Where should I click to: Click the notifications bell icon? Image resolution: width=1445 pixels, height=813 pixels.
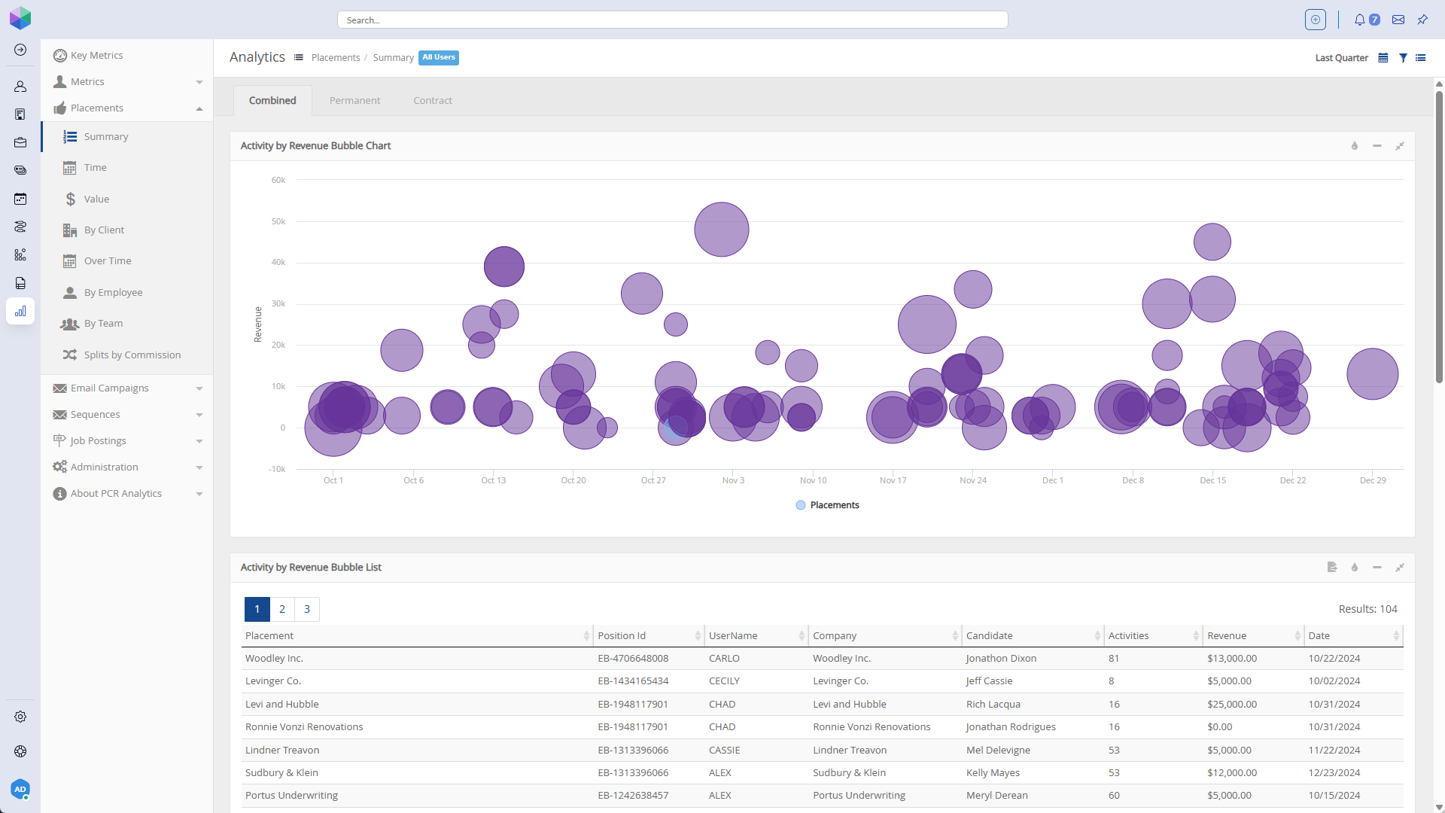click(x=1359, y=20)
